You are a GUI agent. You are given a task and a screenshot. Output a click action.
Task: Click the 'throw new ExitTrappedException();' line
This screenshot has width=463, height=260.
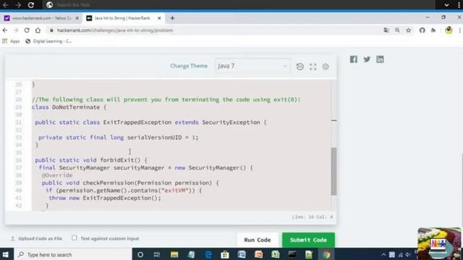(105, 198)
